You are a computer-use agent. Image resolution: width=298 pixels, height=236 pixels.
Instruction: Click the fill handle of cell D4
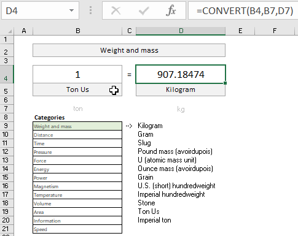point(225,83)
